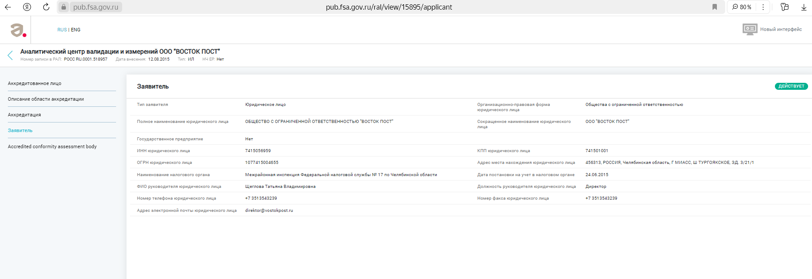Click the full name ОБЩЕСТВО С ОГРАНИЧЕННОЙ ОТВЕТСТВЕННОСТЬЮ value
The image size is (812, 279).
(319, 122)
